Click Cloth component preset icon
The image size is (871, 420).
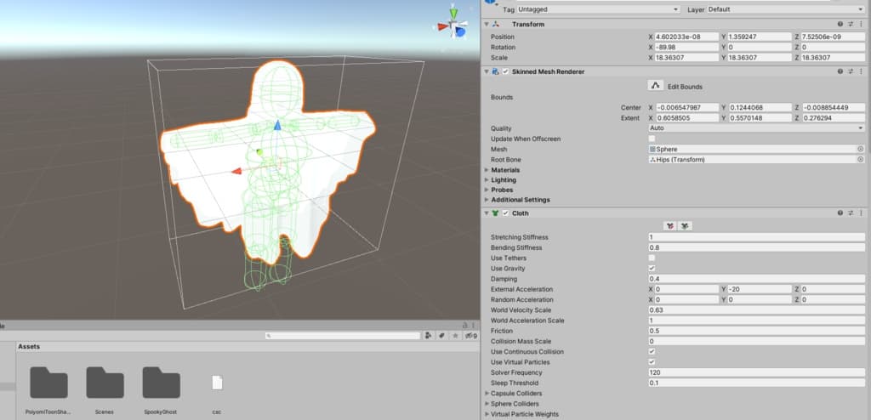(x=851, y=213)
